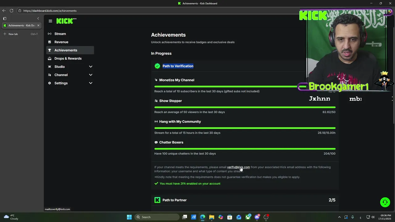Click the Channel sidebar item

(x=61, y=75)
